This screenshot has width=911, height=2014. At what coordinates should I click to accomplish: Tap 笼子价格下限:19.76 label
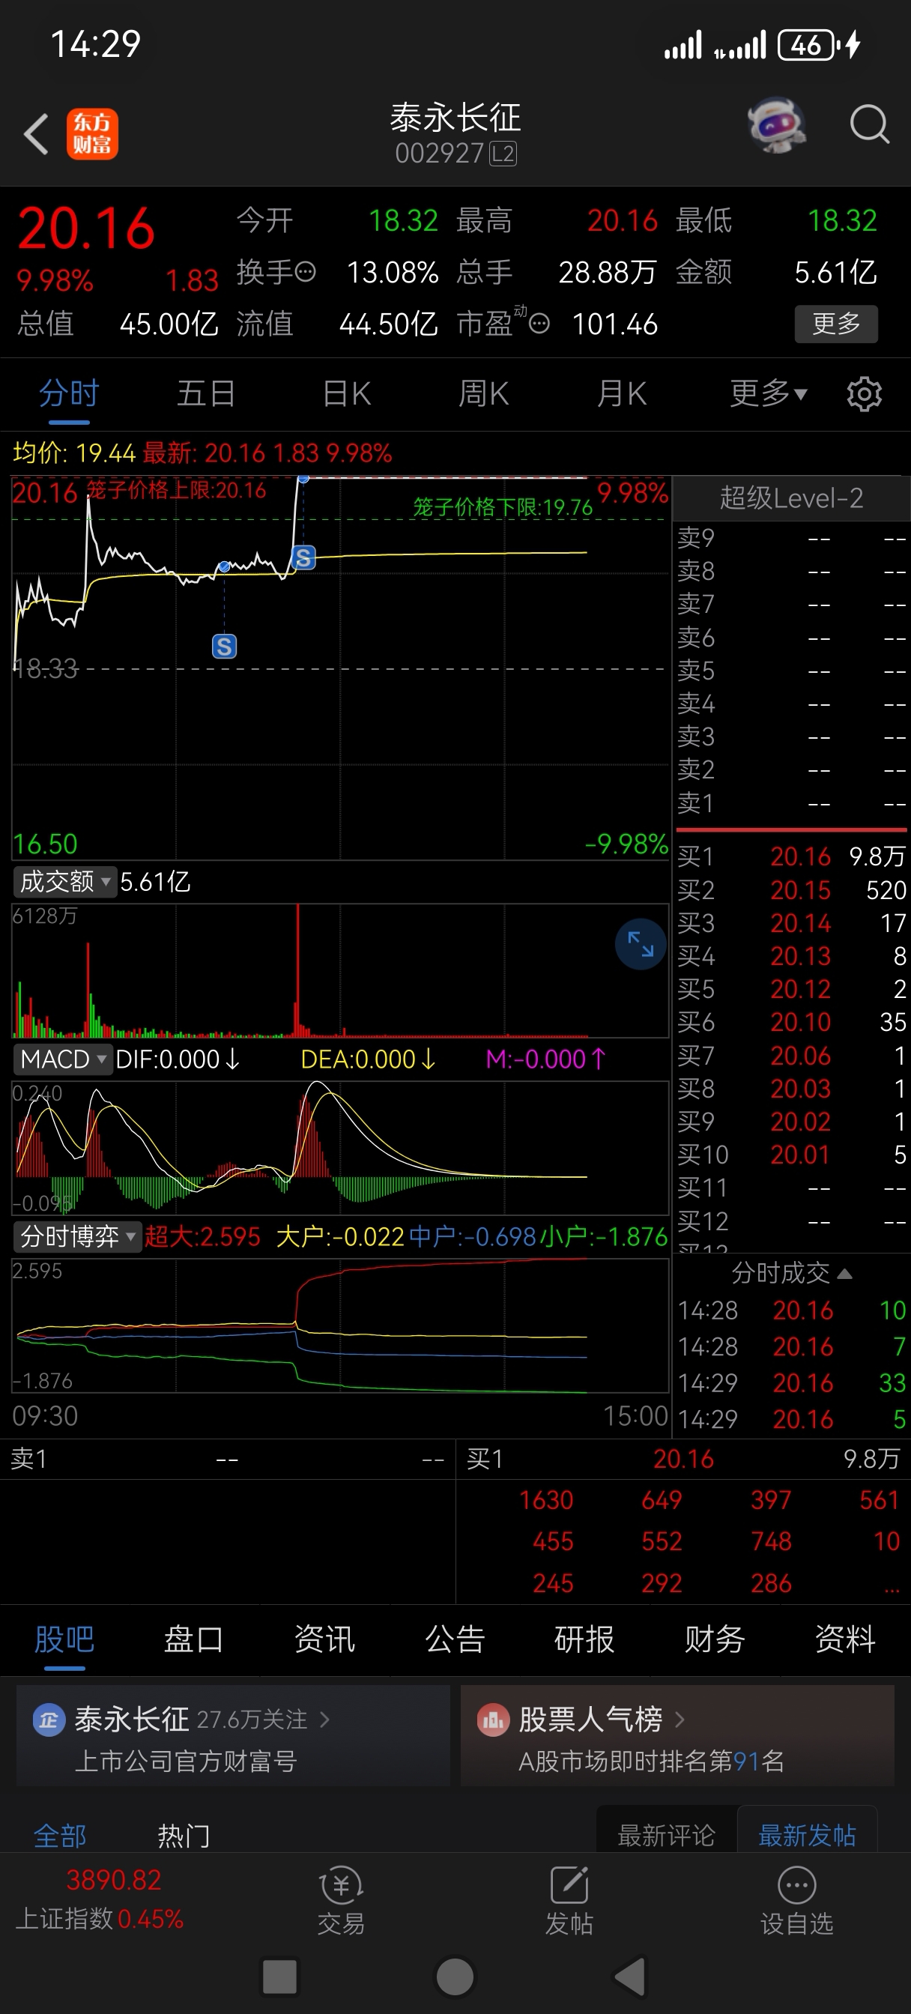(x=503, y=507)
